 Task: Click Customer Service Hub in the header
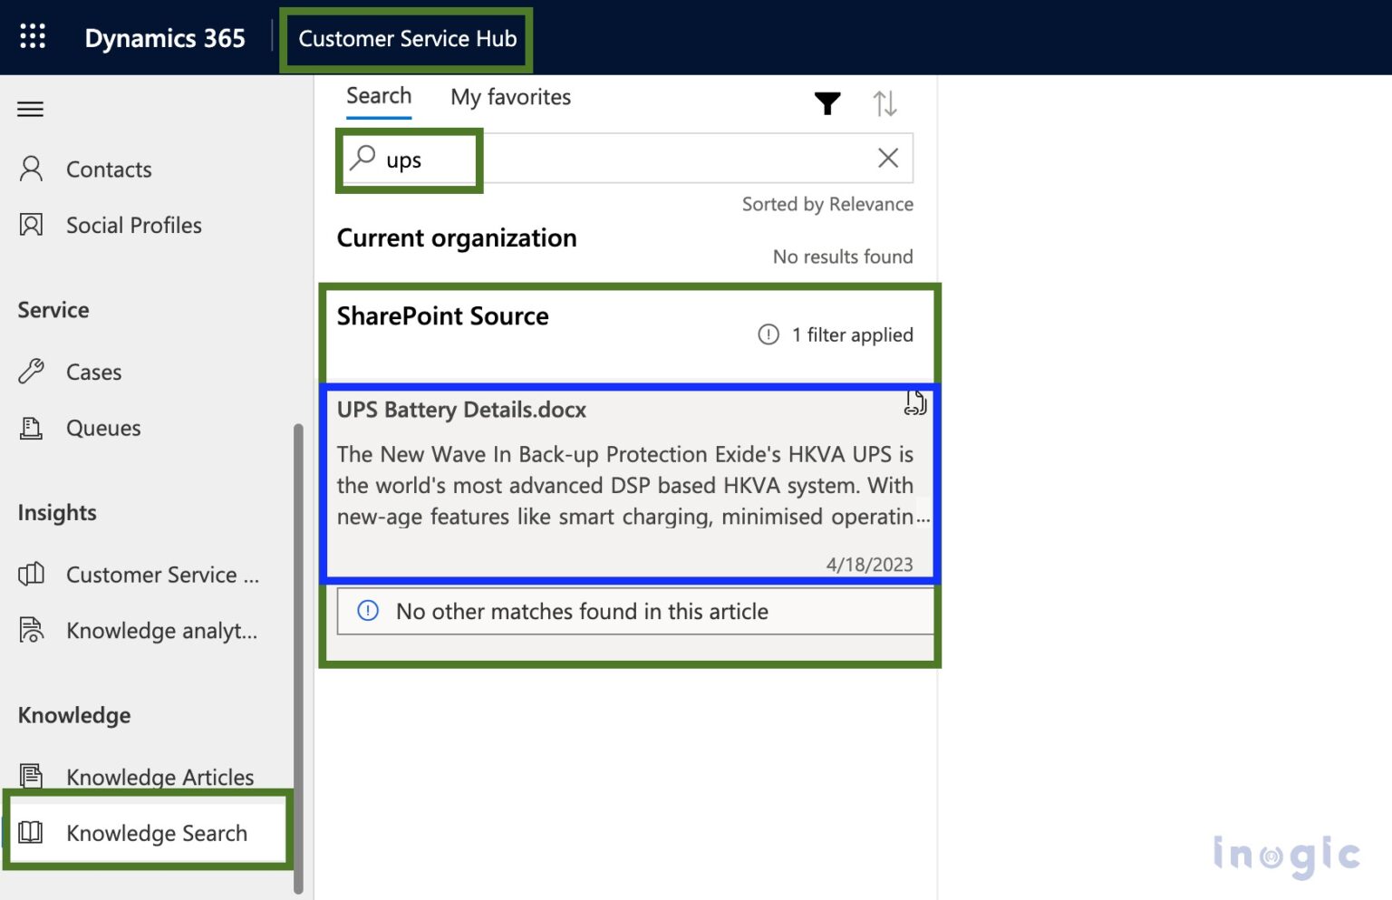(x=409, y=39)
